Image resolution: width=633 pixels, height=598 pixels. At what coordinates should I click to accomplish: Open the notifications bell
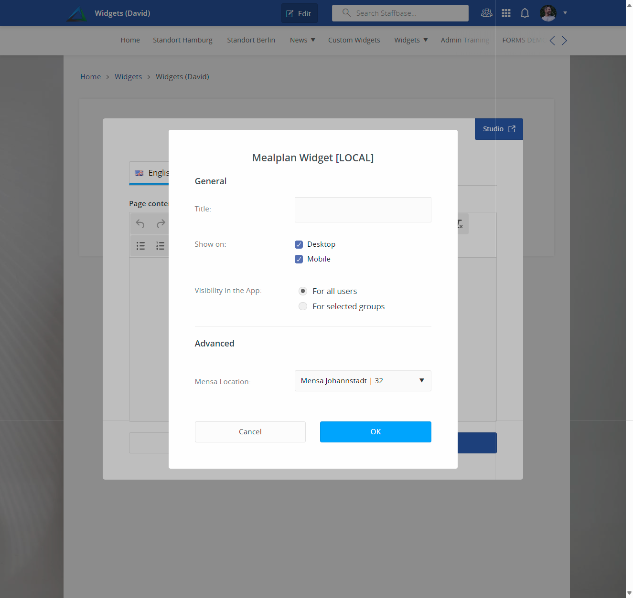tap(525, 13)
